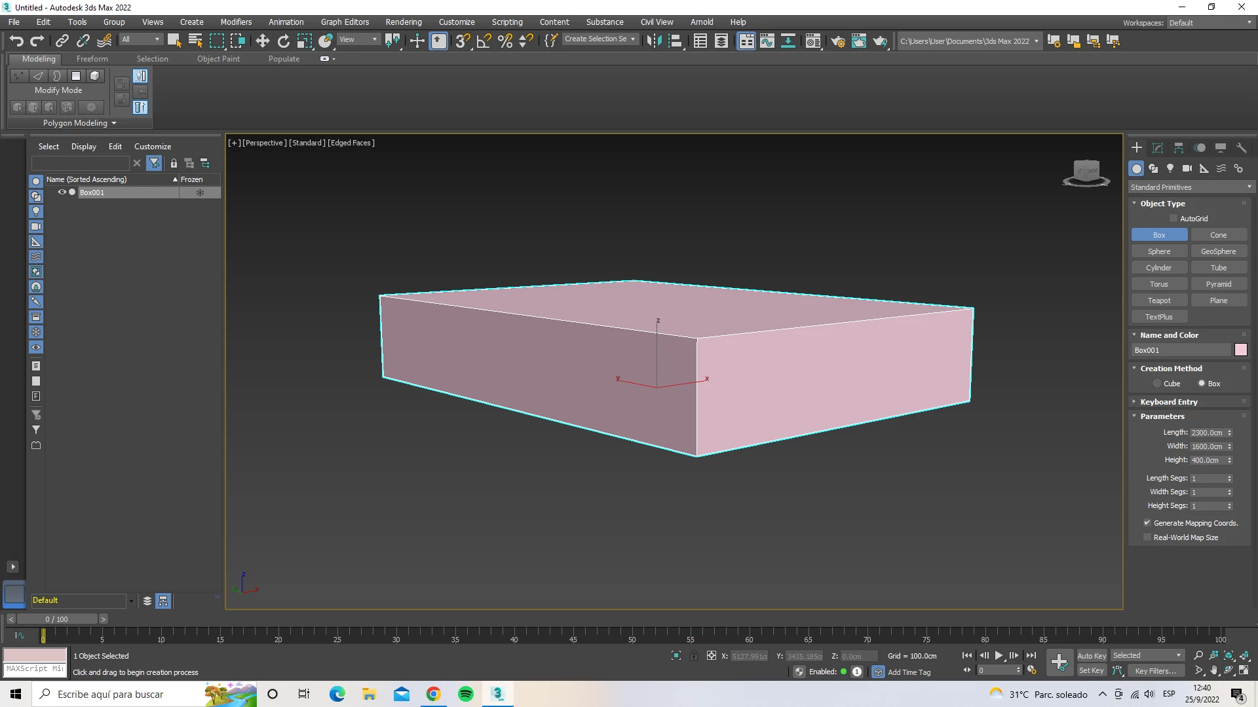Open the Standard Primitives dropdown

point(1190,187)
